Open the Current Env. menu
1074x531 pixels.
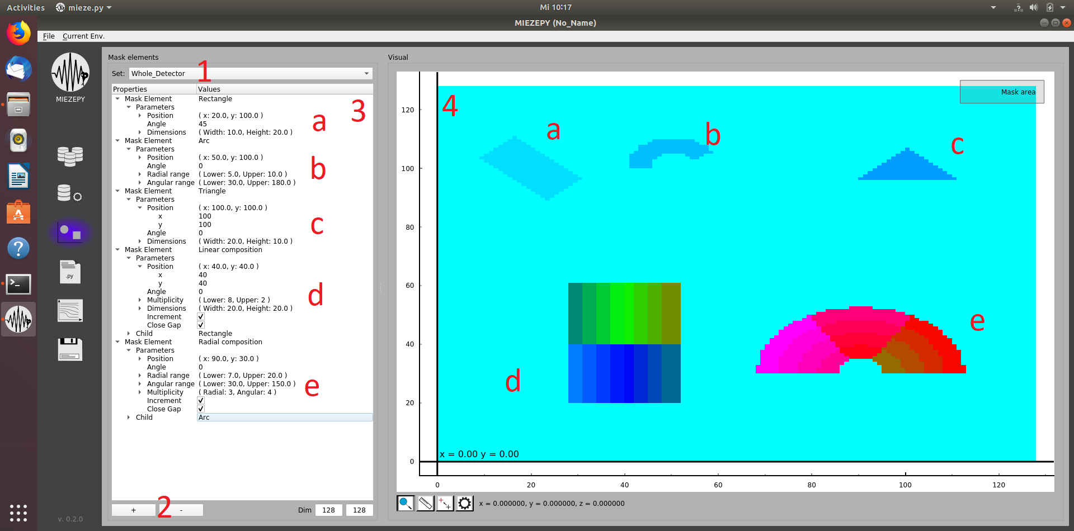83,36
